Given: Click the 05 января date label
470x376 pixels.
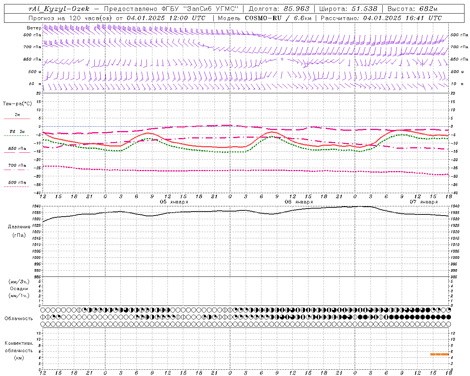Looking at the screenshot, I should click(x=174, y=202).
